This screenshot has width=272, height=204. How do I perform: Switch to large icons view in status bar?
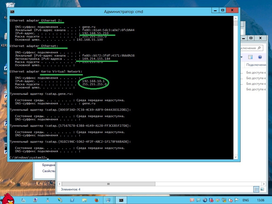click(x=262, y=189)
